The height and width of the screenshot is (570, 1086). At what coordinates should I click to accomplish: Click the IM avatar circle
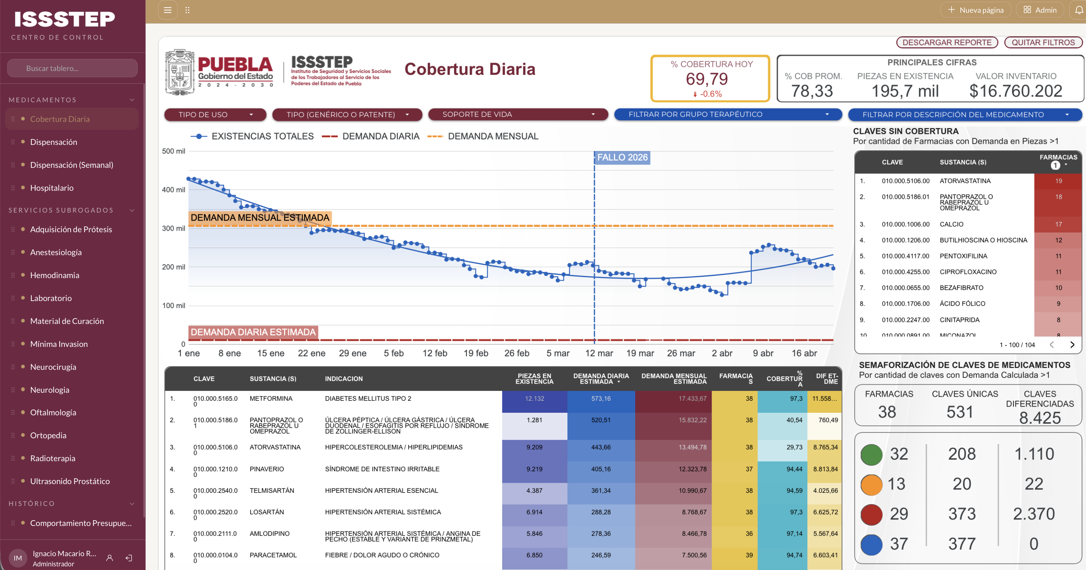point(18,558)
